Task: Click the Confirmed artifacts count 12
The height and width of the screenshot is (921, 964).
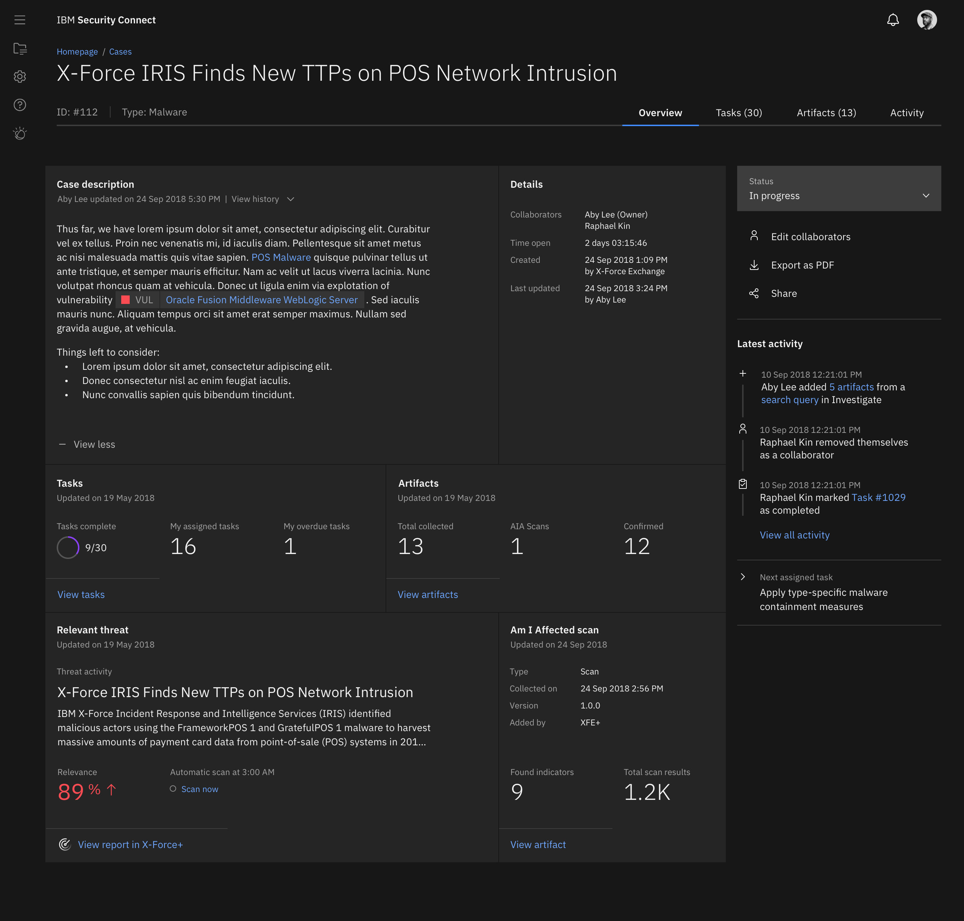Action: pos(637,547)
